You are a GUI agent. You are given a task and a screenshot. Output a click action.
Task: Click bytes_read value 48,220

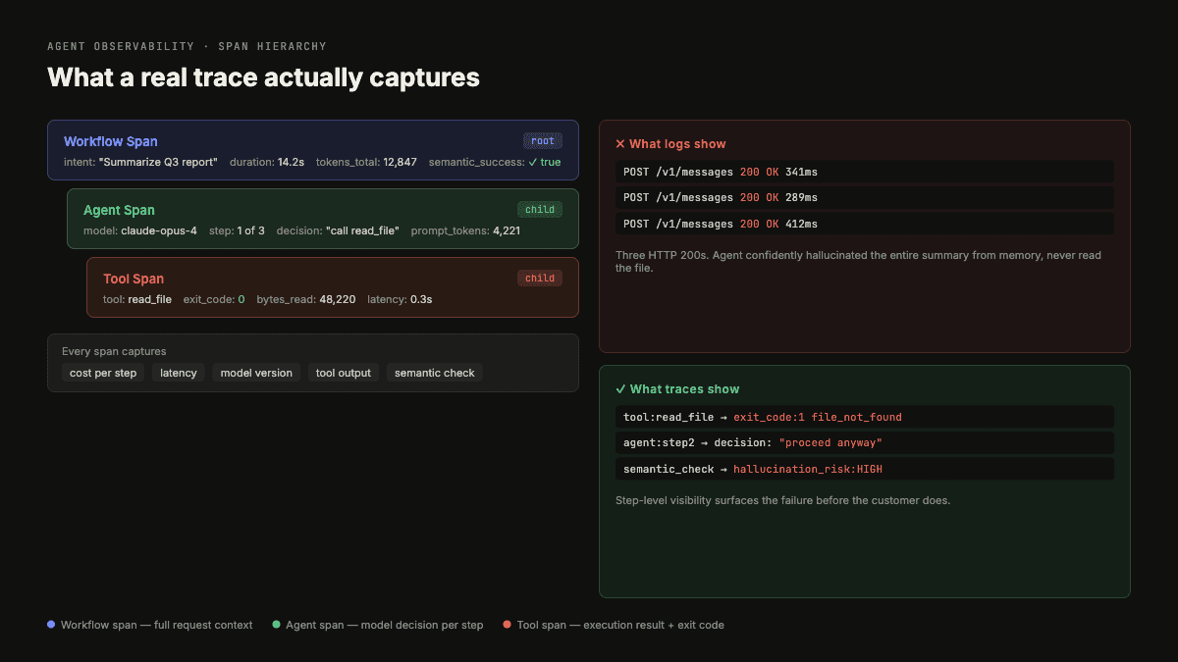coord(338,299)
